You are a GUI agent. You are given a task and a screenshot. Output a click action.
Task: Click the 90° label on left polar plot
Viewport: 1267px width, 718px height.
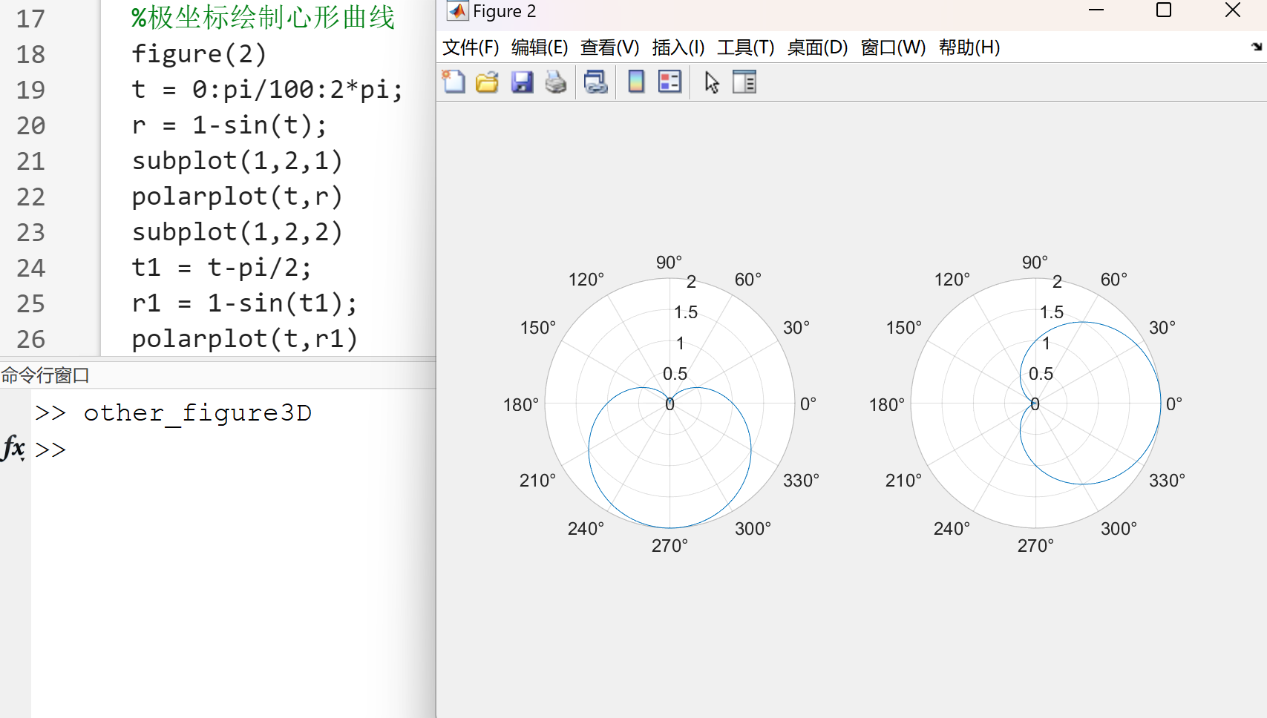tap(669, 263)
